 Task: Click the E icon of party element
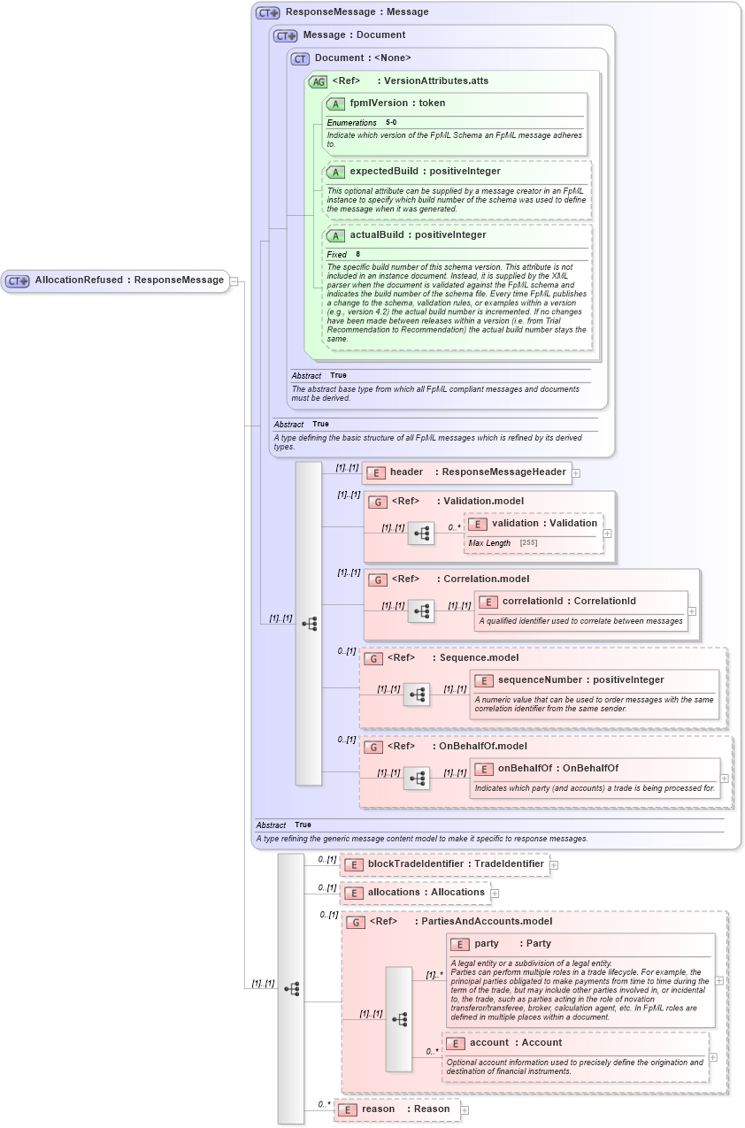(460, 944)
